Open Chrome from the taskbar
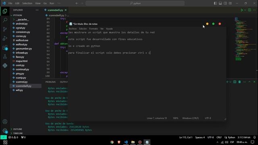This screenshot has width=258, height=145. (x=112, y=142)
